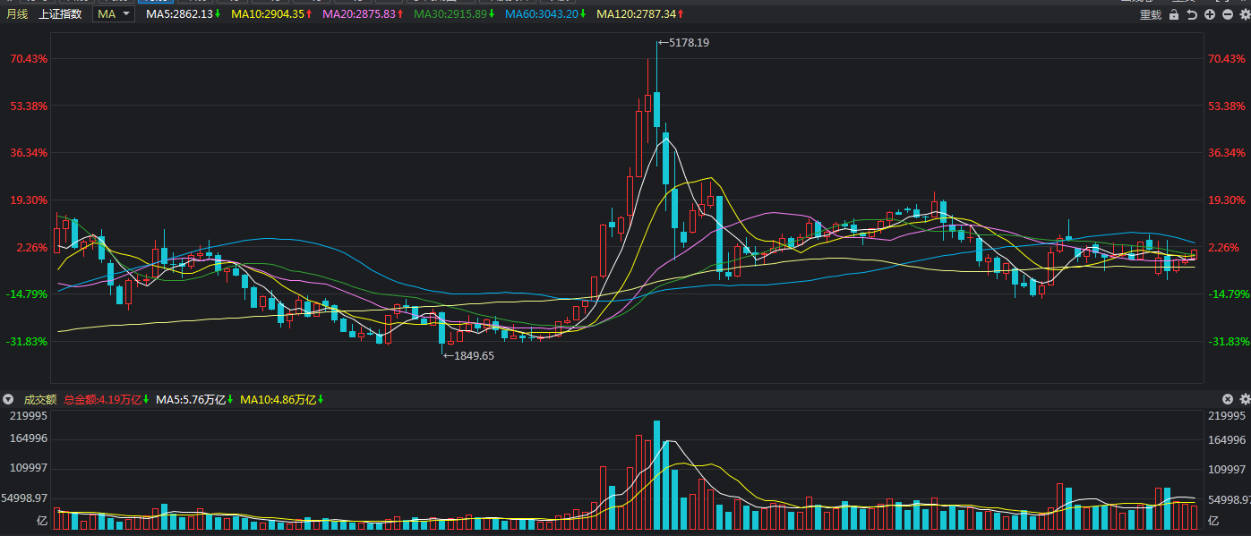Collapse the 成交额 indicator panel arrow
Image resolution: width=1251 pixels, height=536 pixels.
8,399
